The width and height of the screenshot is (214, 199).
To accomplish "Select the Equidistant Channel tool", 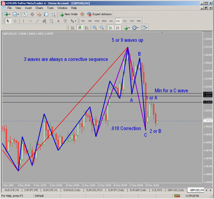I will point(45,21).
